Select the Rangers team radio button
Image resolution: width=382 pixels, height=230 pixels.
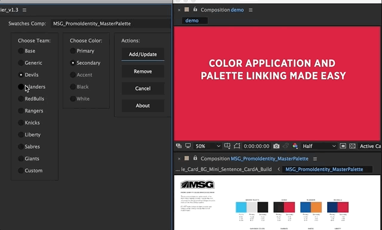click(x=21, y=111)
